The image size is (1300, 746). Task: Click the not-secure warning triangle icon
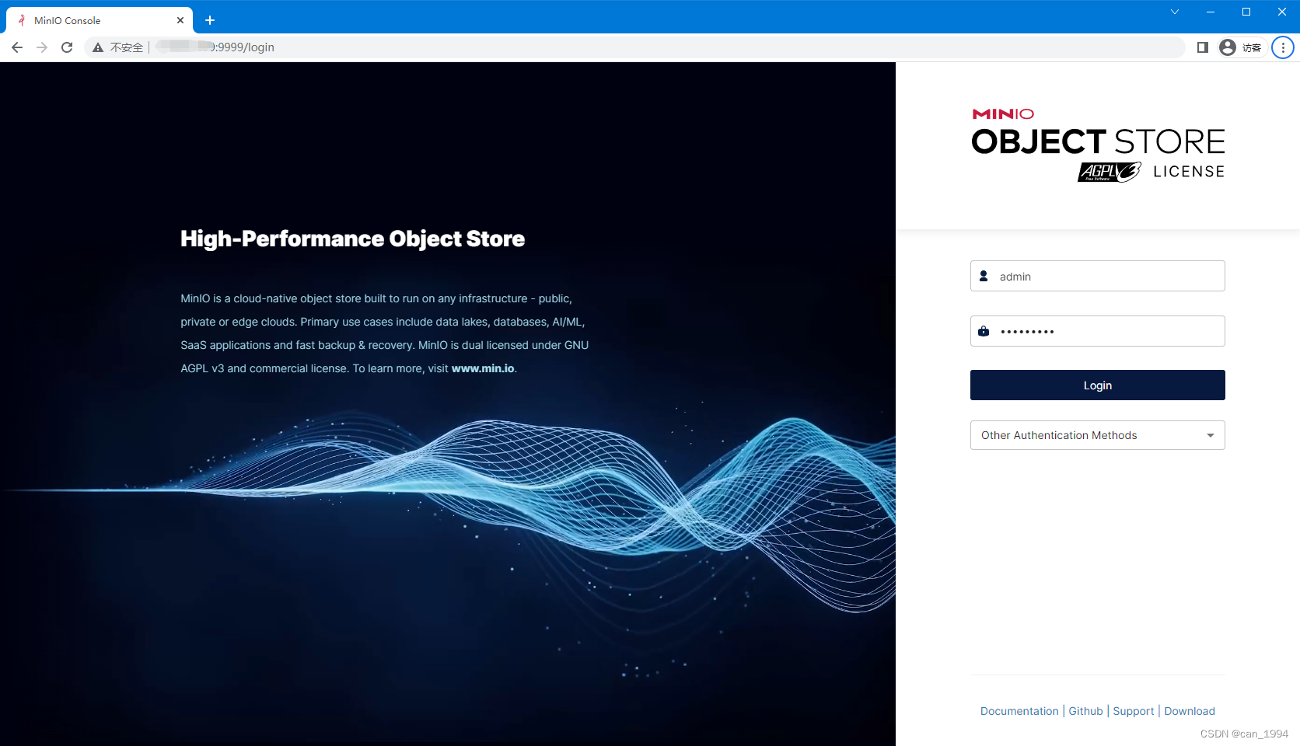[x=98, y=47]
